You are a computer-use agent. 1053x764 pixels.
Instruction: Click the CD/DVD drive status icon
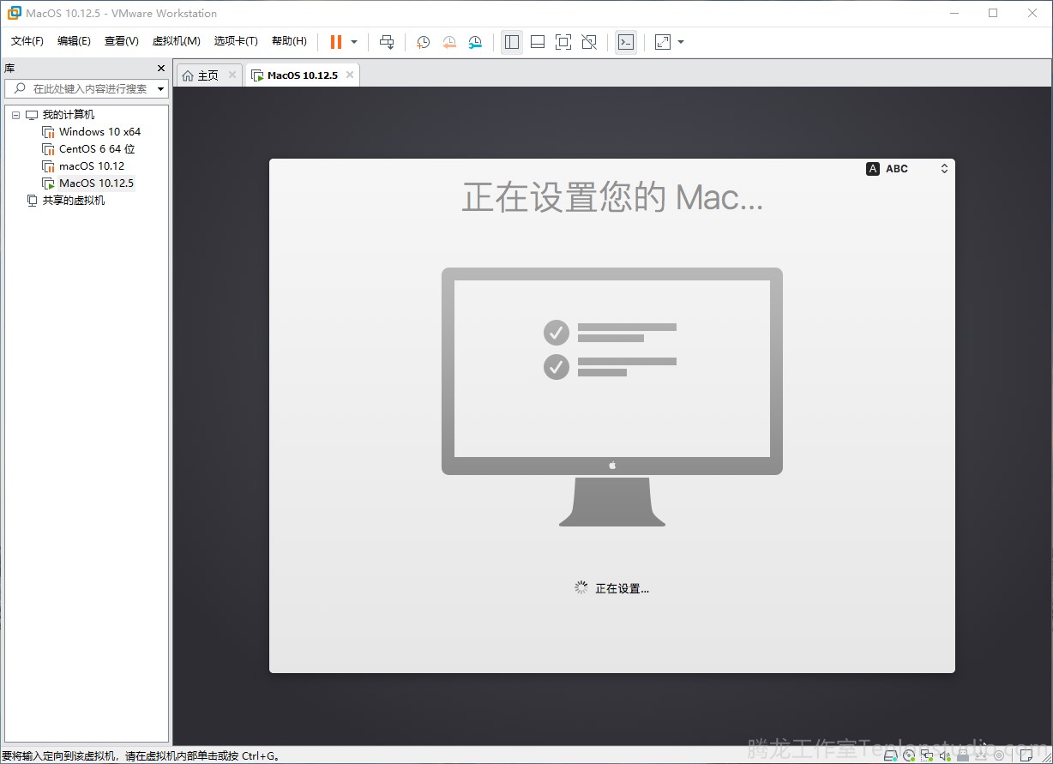click(909, 755)
